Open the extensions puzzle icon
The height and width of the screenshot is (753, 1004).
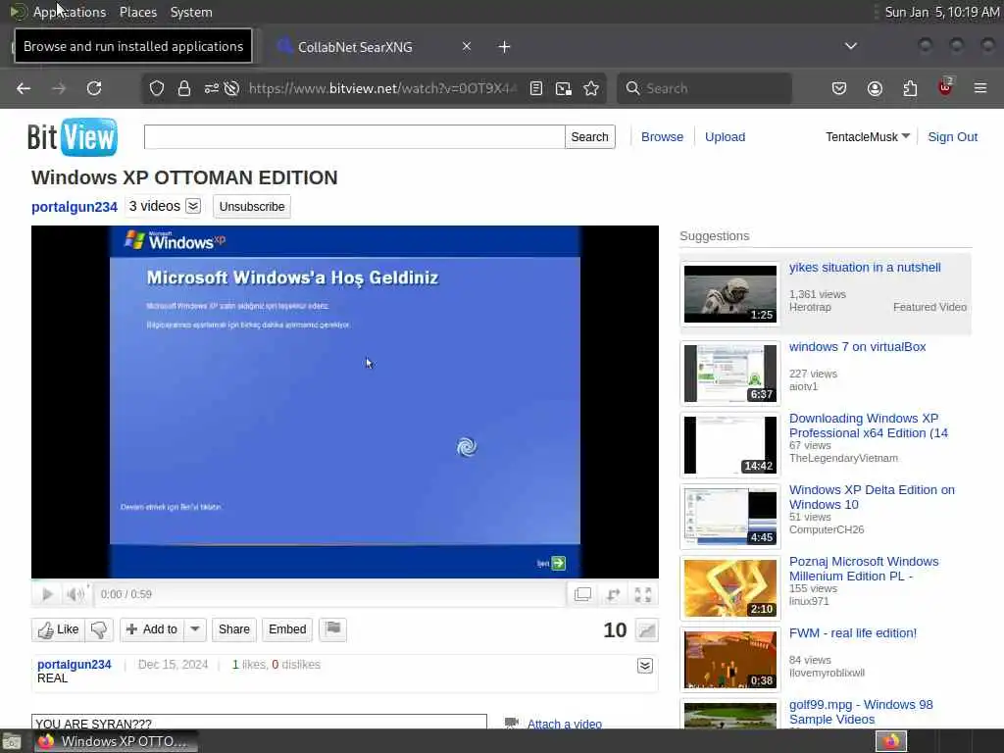point(910,88)
